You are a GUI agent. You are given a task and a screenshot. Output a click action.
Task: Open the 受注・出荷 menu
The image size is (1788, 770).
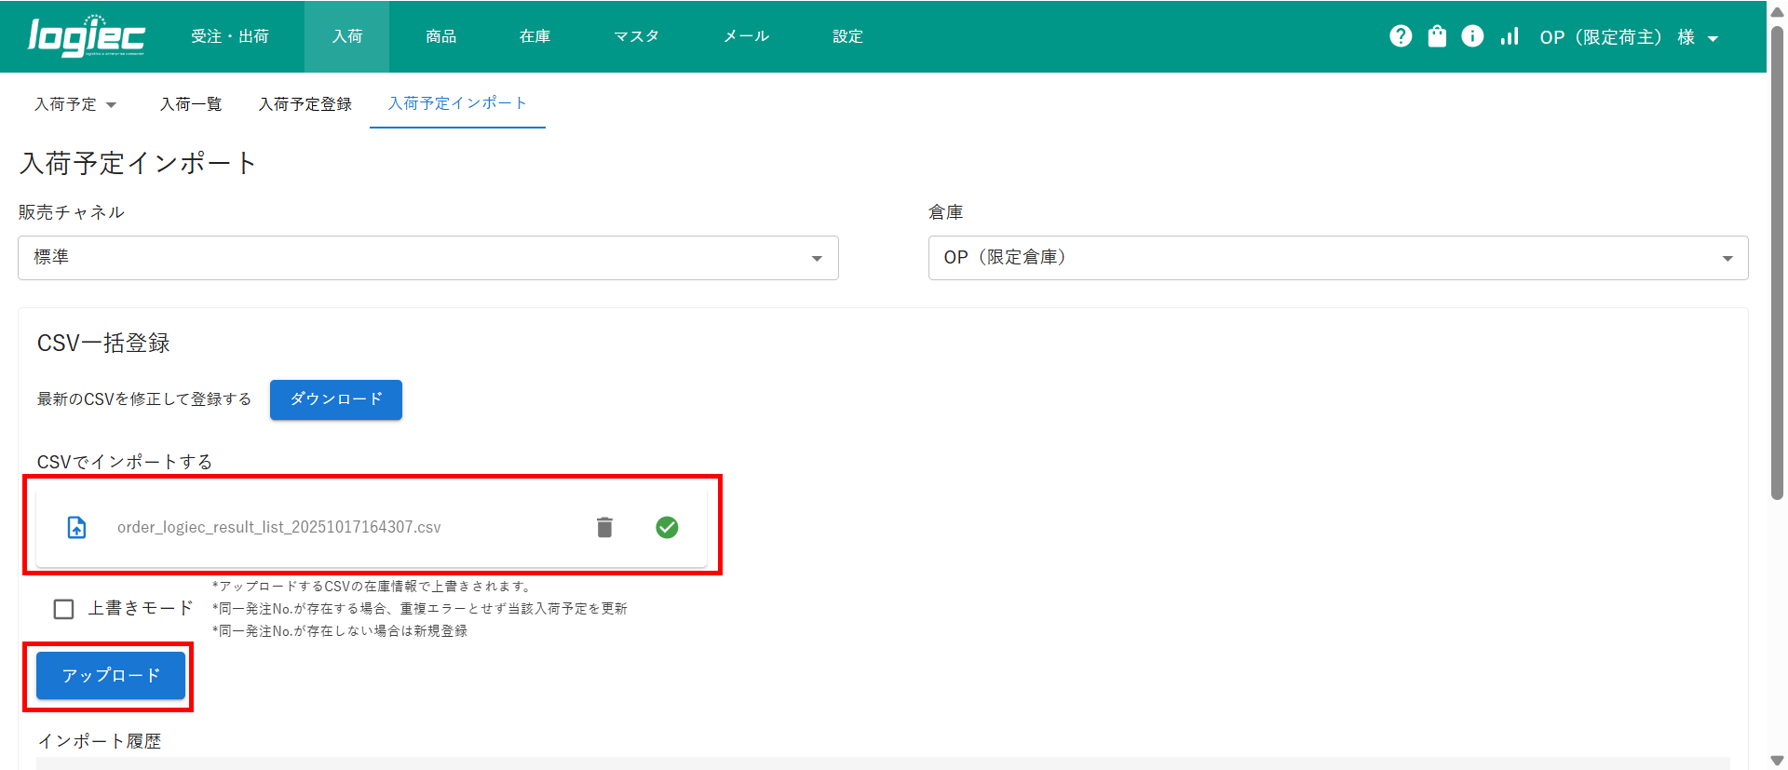(229, 36)
